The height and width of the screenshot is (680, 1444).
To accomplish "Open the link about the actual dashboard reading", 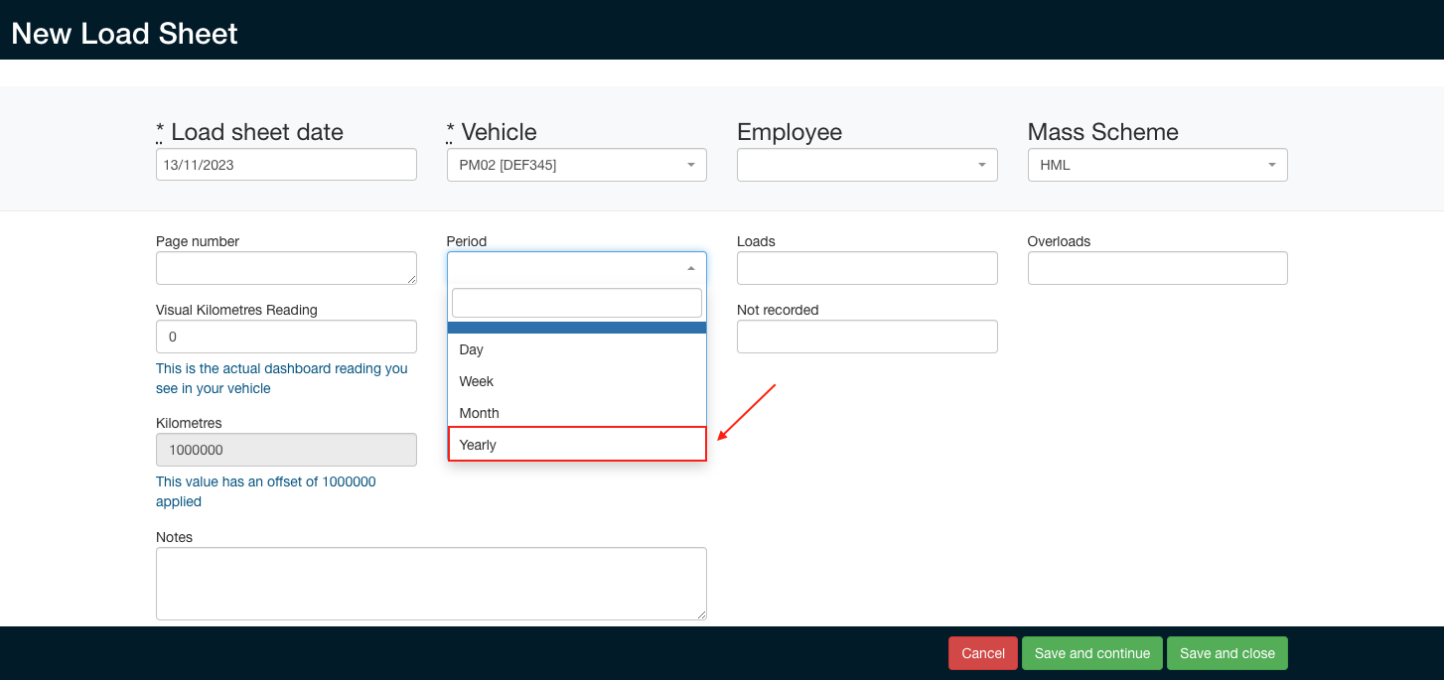I will point(282,378).
